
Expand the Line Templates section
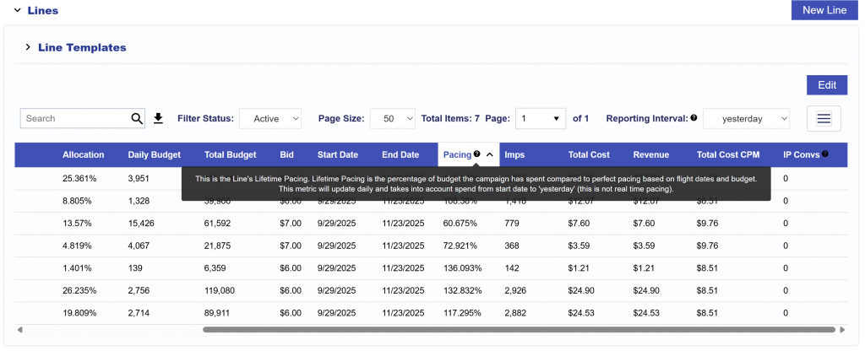[28, 48]
